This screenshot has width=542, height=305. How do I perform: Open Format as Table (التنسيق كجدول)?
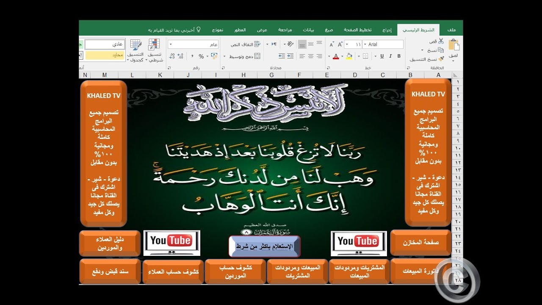tap(135, 50)
